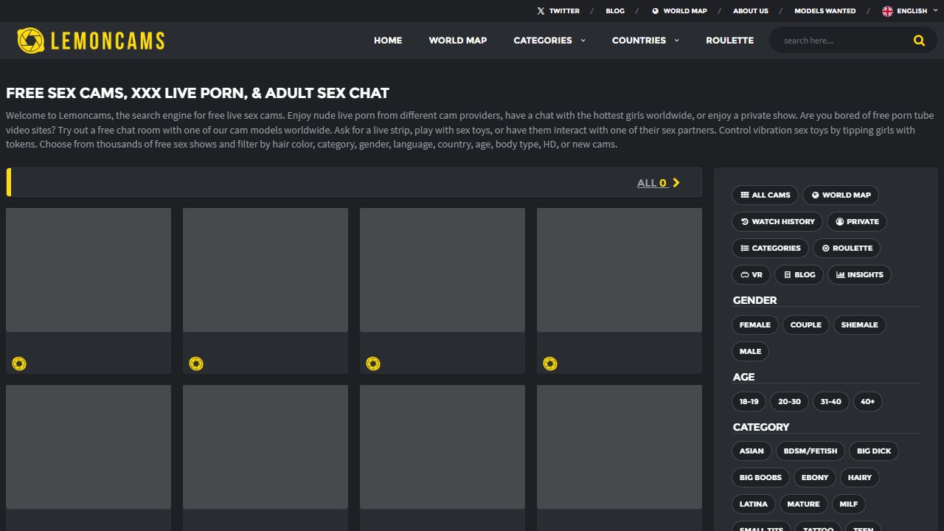The height and width of the screenshot is (531, 944).
Task: Click the Private sidebar button
Action: [857, 222]
